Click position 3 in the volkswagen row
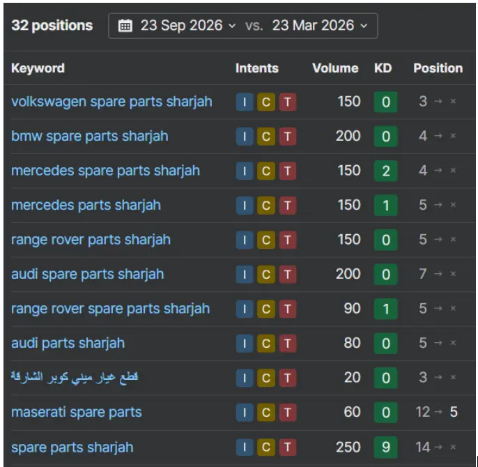The height and width of the screenshot is (467, 478). coord(422,102)
